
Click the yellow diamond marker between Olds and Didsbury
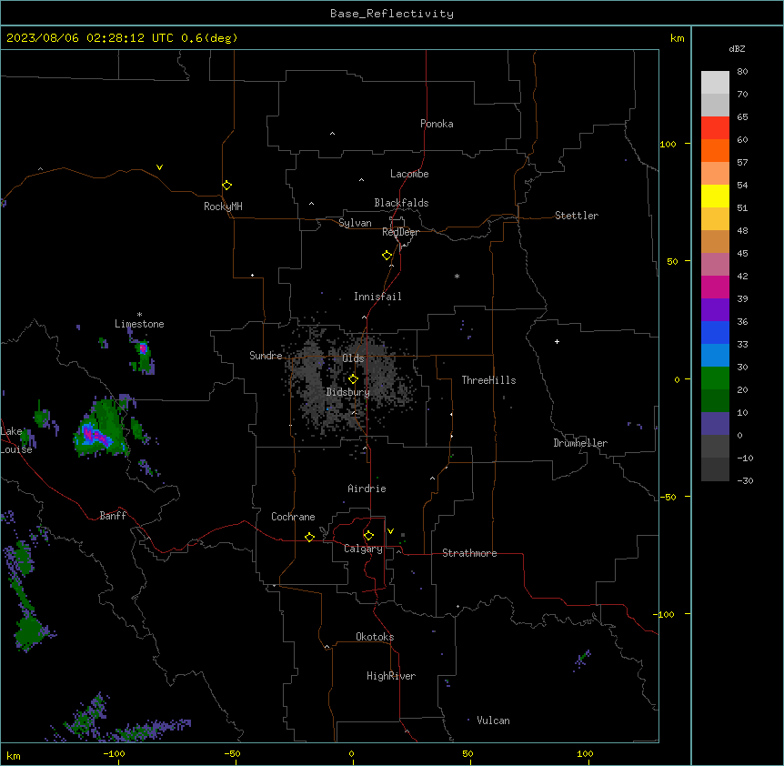click(x=353, y=378)
